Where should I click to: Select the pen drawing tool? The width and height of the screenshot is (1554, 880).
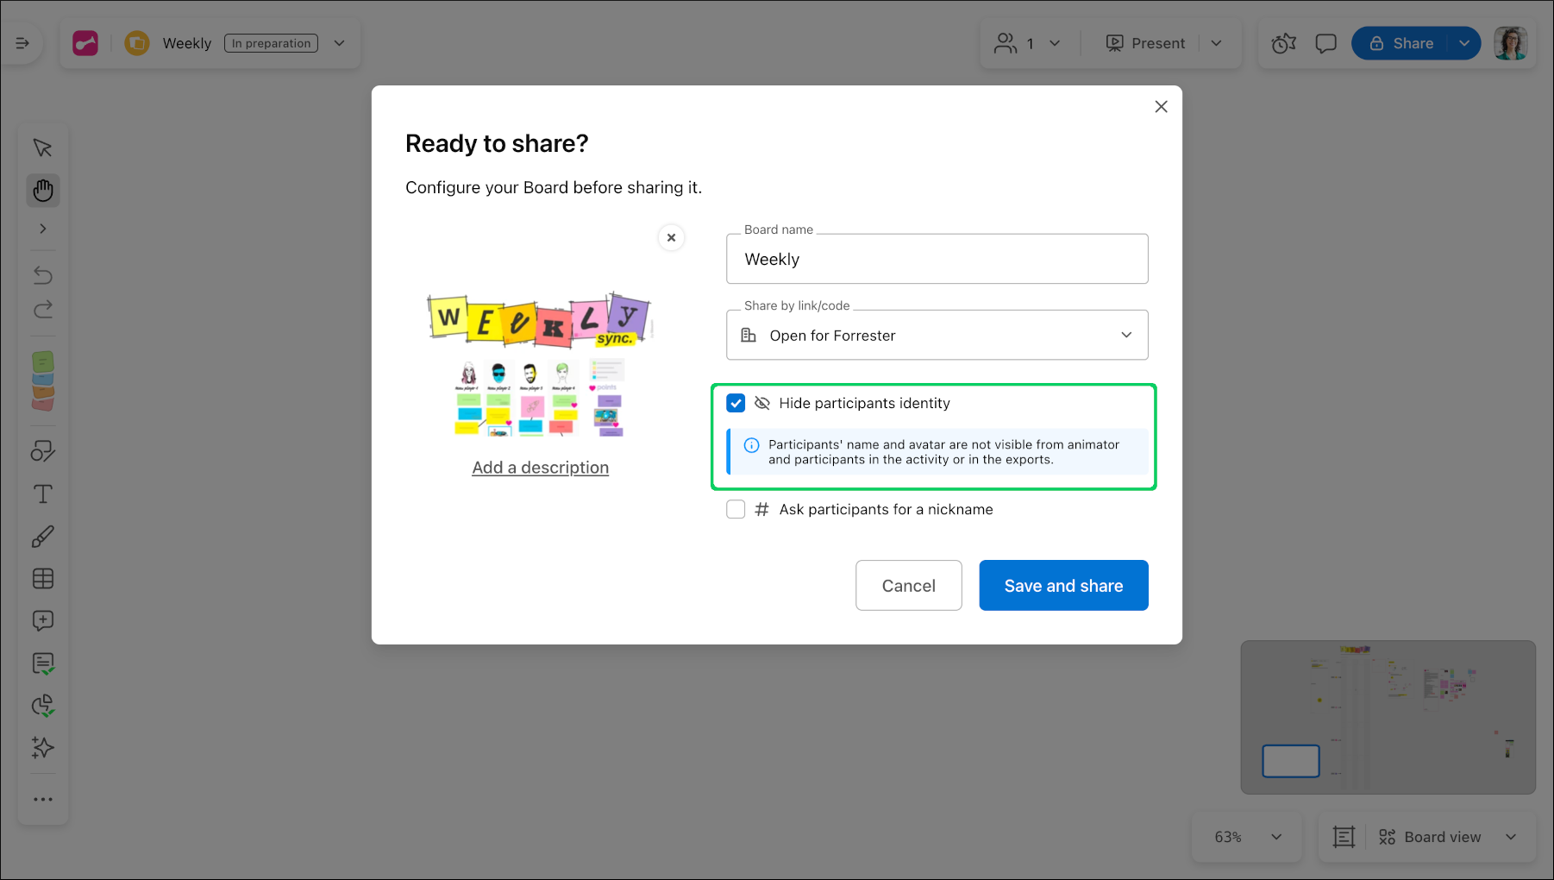(43, 537)
